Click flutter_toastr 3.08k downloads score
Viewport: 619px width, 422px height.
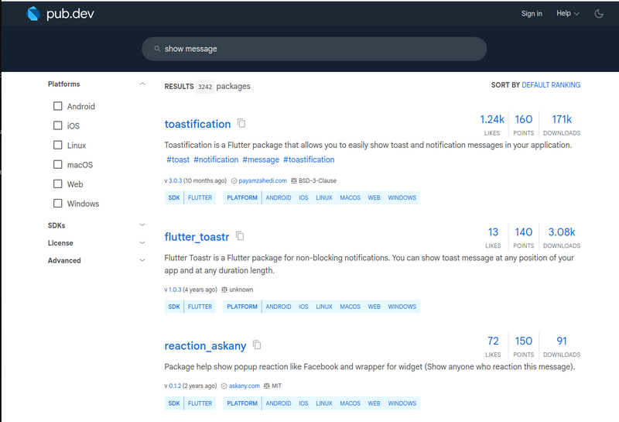pos(562,237)
